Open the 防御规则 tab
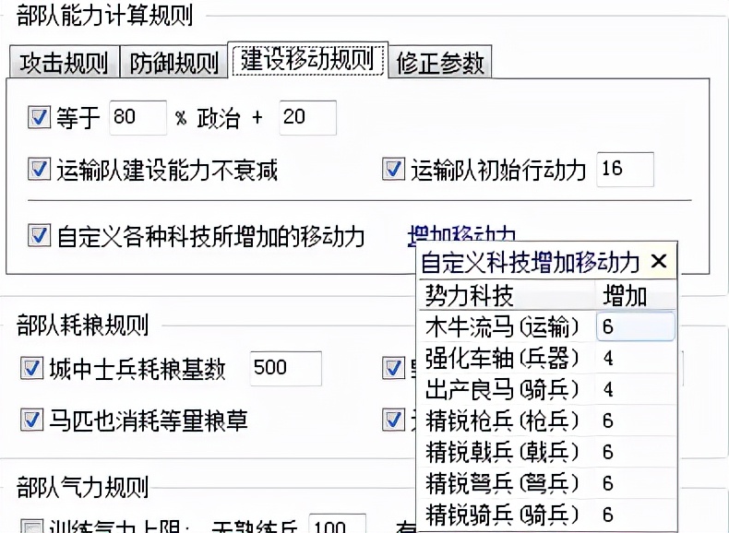Viewport: 729px width, 533px height. pyautogui.click(x=173, y=63)
